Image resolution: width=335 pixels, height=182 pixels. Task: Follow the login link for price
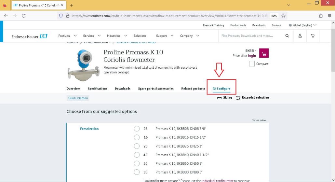252,56
